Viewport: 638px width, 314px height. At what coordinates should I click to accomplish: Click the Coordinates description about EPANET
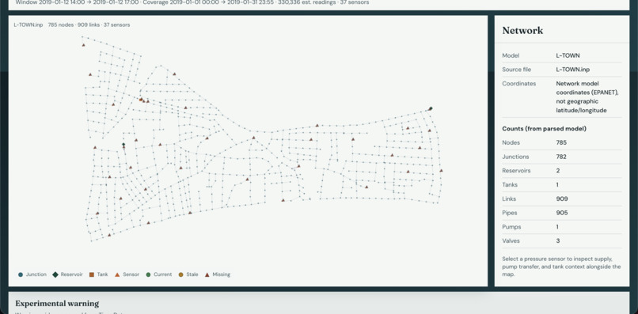click(x=587, y=96)
